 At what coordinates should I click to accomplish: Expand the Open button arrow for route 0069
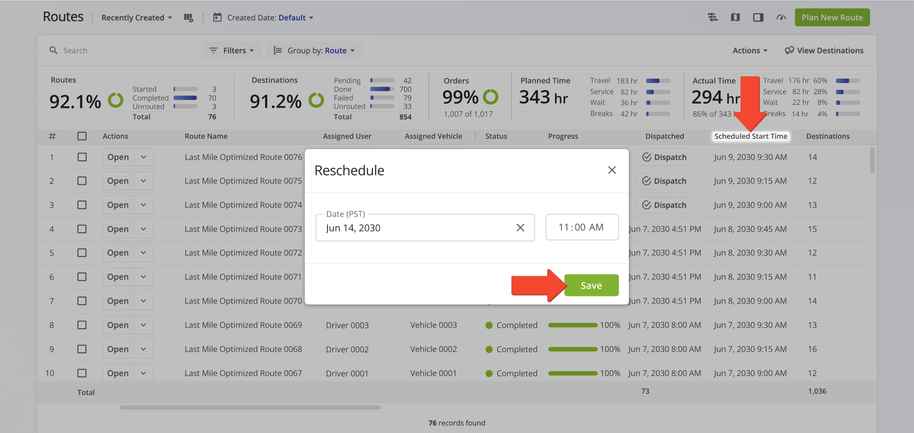click(x=143, y=325)
